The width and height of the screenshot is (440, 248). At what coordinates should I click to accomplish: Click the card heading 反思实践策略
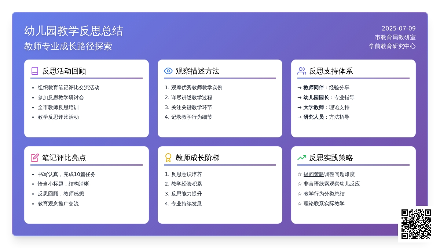click(331, 158)
